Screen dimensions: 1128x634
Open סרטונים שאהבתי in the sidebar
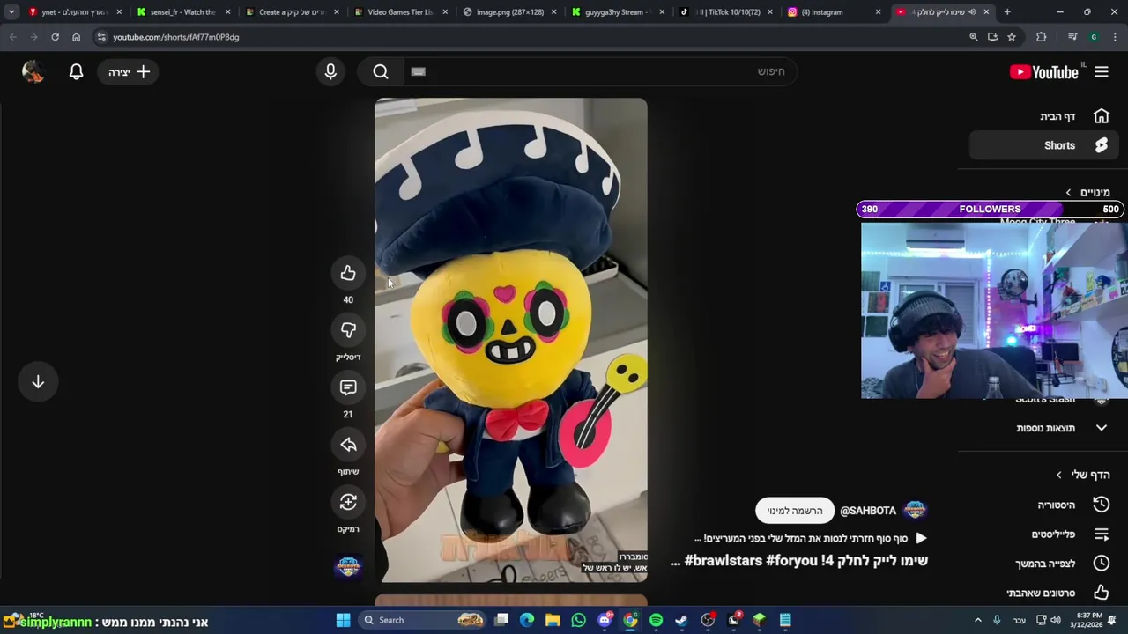pos(1043,593)
